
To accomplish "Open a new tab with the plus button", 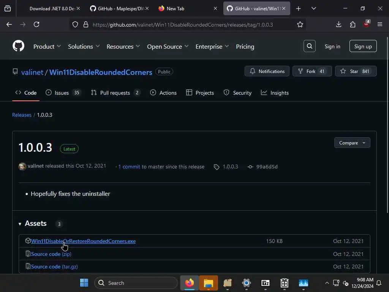I will 299,9.
